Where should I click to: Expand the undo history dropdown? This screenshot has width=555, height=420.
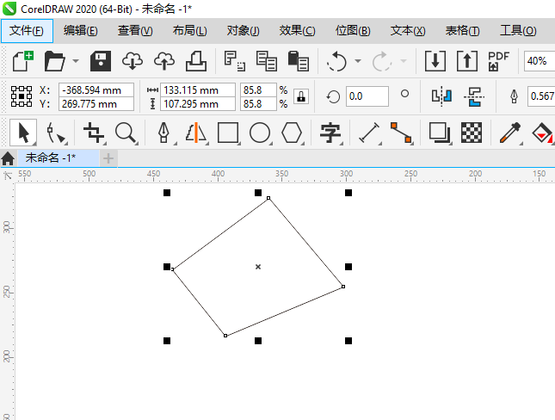click(358, 61)
